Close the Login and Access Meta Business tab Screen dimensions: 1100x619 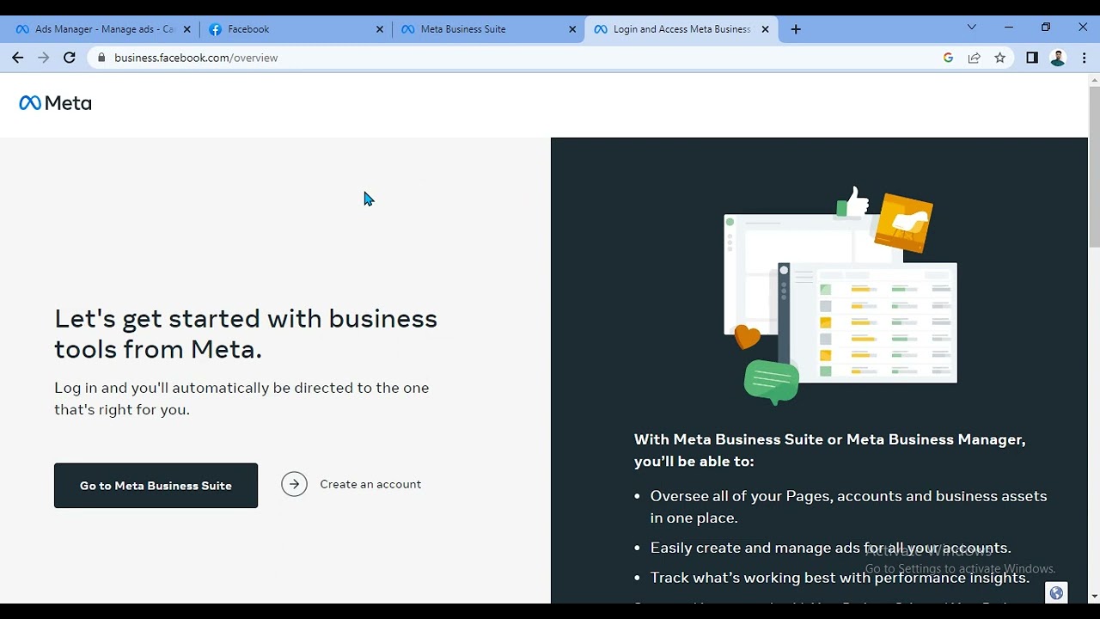pos(765,29)
